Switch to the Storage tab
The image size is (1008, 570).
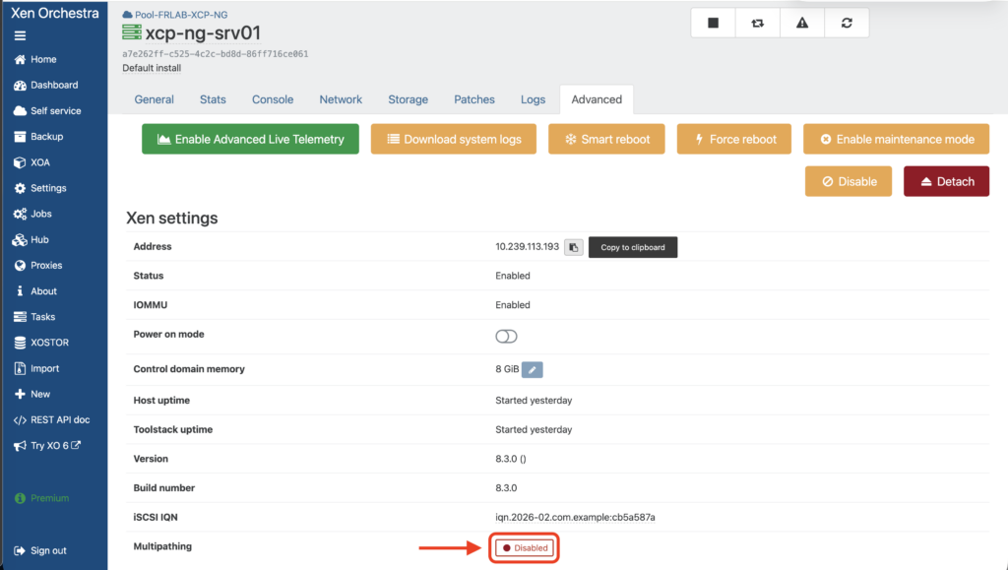coord(408,99)
